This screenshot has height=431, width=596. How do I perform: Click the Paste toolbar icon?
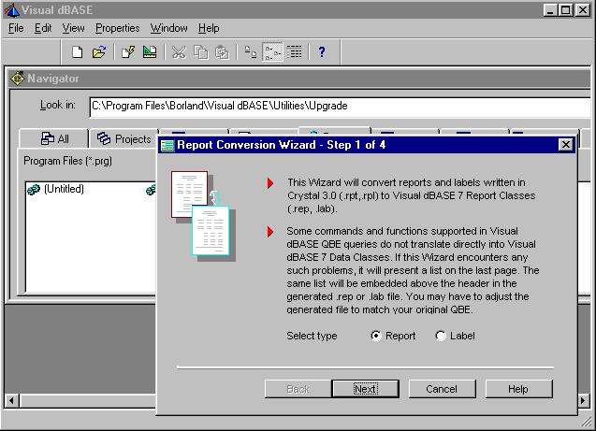(x=223, y=52)
